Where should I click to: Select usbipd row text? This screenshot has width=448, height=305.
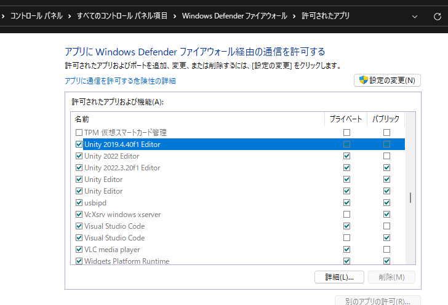95,203
